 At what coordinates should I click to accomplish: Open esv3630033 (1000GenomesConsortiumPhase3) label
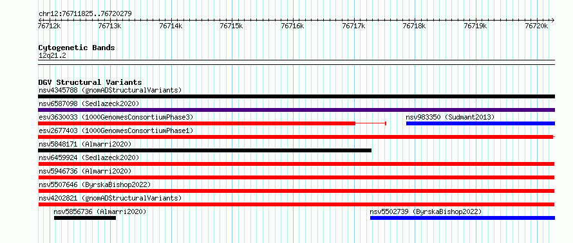tap(116, 117)
